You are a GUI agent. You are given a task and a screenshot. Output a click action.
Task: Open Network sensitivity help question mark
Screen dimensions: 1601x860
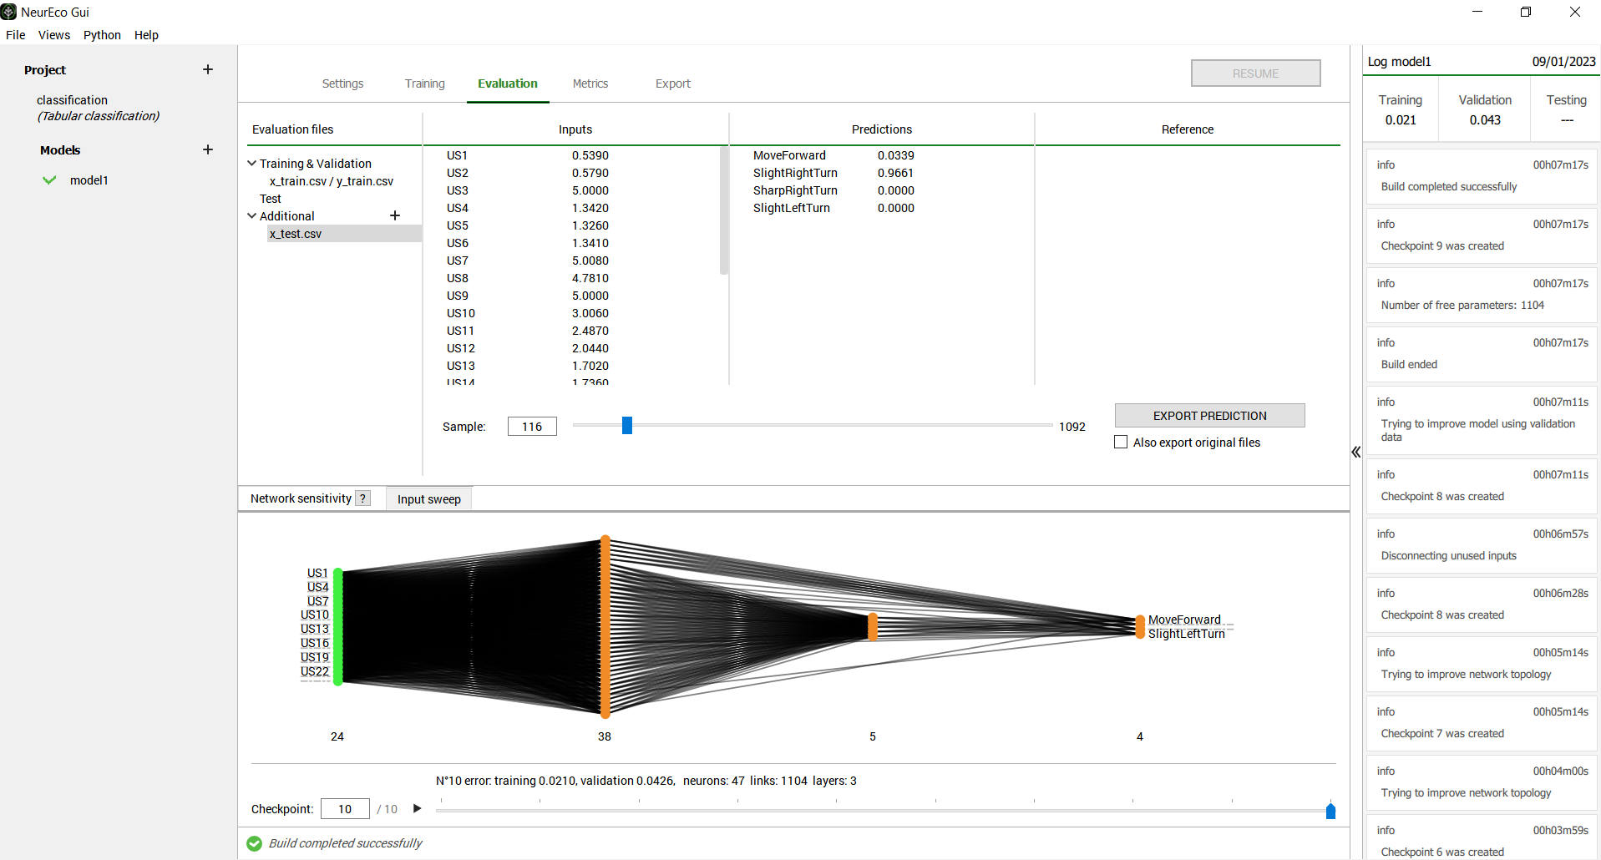362,498
